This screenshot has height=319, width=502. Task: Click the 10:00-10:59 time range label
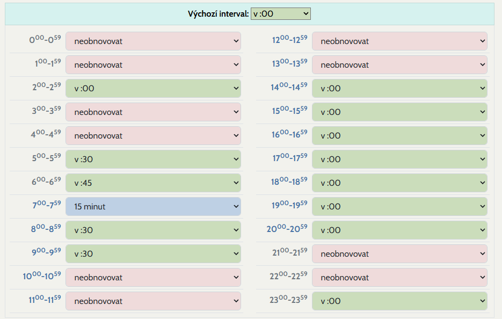coord(42,275)
